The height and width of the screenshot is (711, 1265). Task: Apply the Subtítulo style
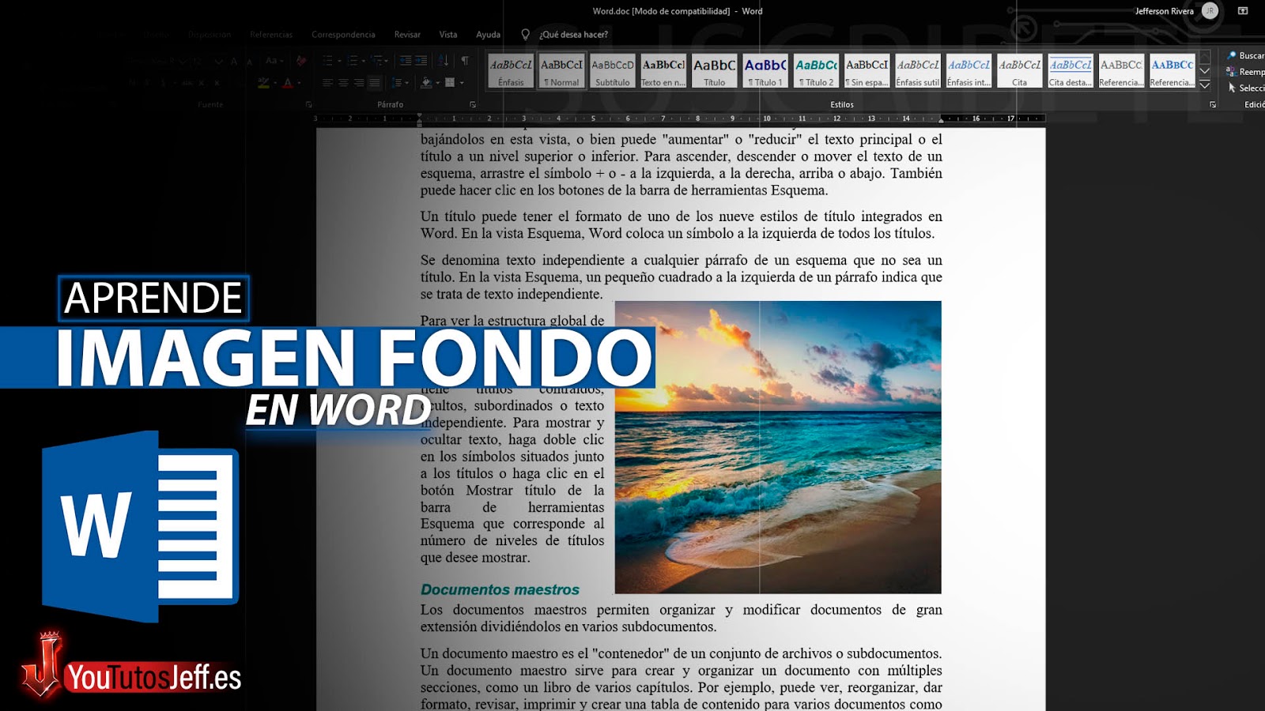click(613, 71)
